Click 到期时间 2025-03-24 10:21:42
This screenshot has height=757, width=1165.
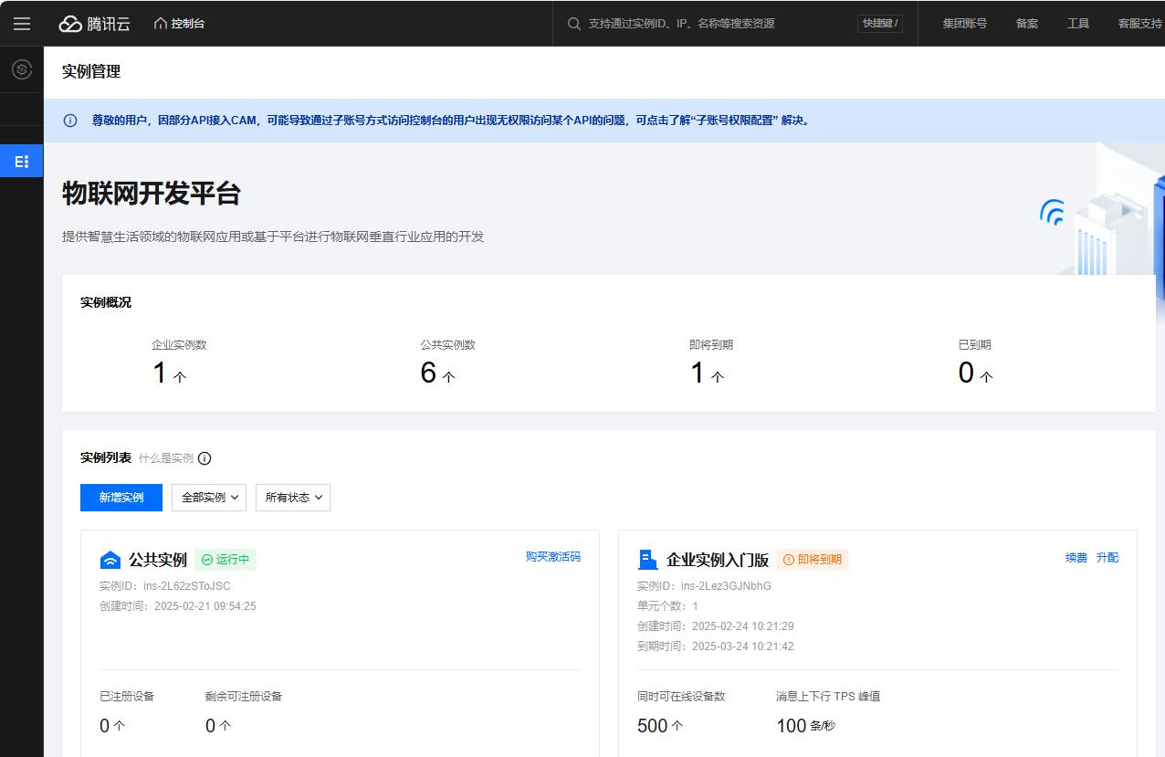(716, 647)
